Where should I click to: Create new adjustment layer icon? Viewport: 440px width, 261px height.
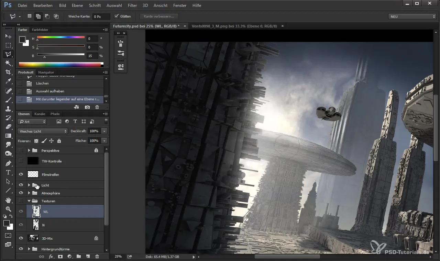[x=69, y=257]
